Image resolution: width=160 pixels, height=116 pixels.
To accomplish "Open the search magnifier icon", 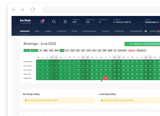I will (x=54, y=22).
